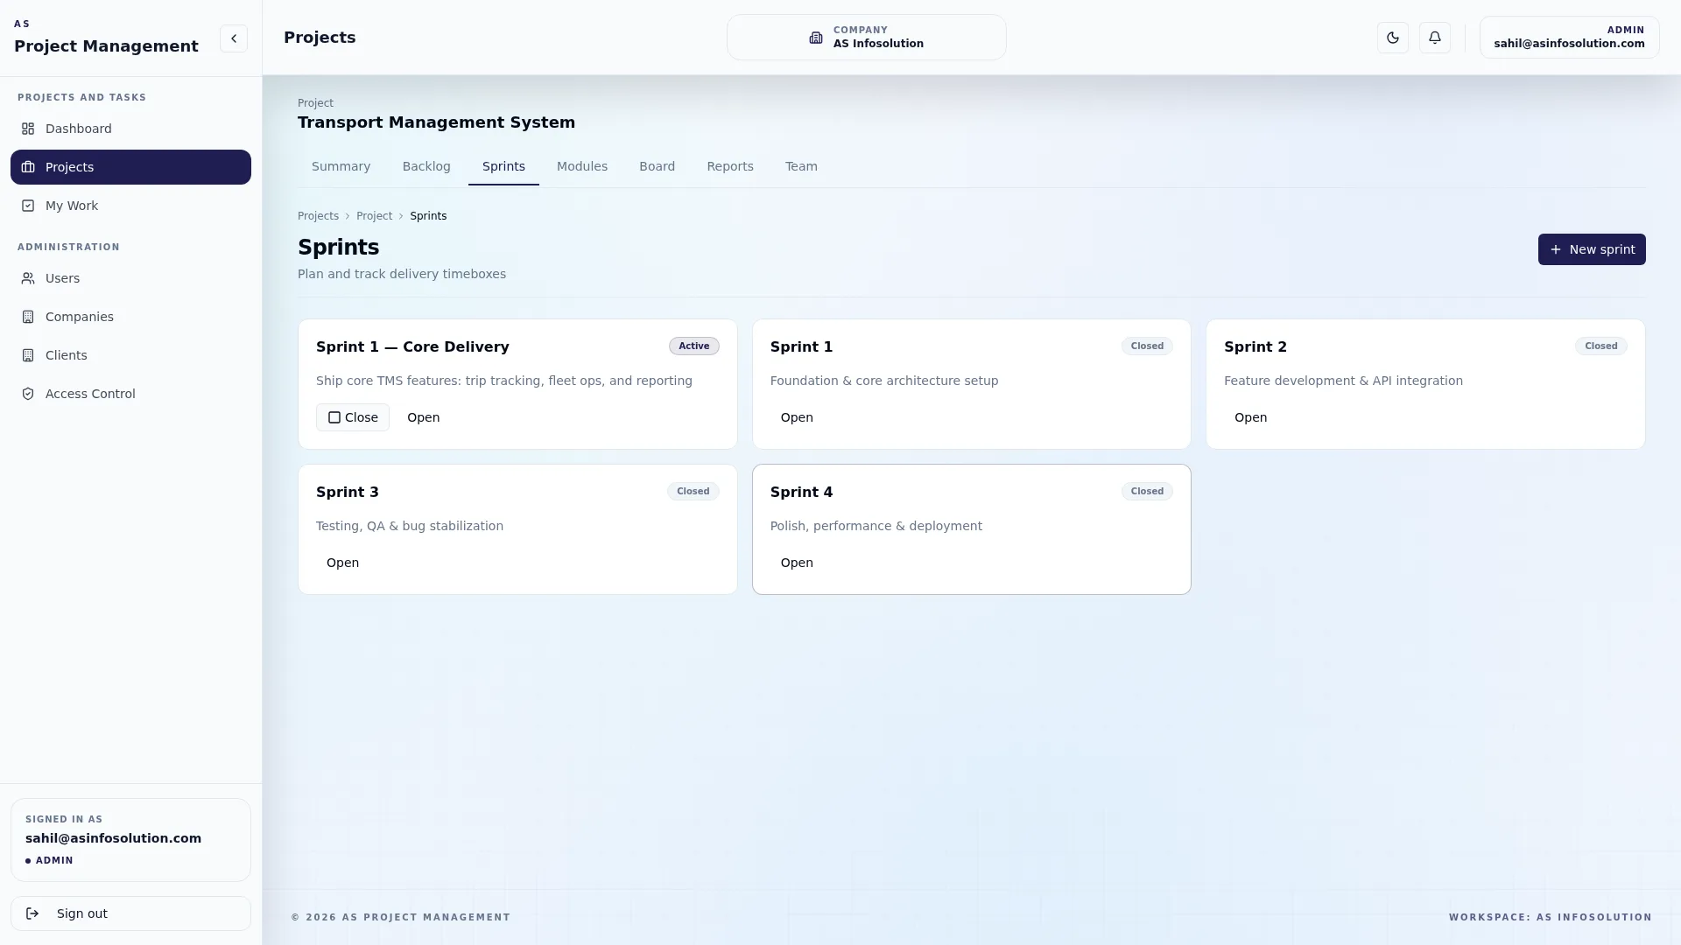The image size is (1681, 945).
Task: Collapse the sidebar with the chevron button
Action: click(234, 38)
